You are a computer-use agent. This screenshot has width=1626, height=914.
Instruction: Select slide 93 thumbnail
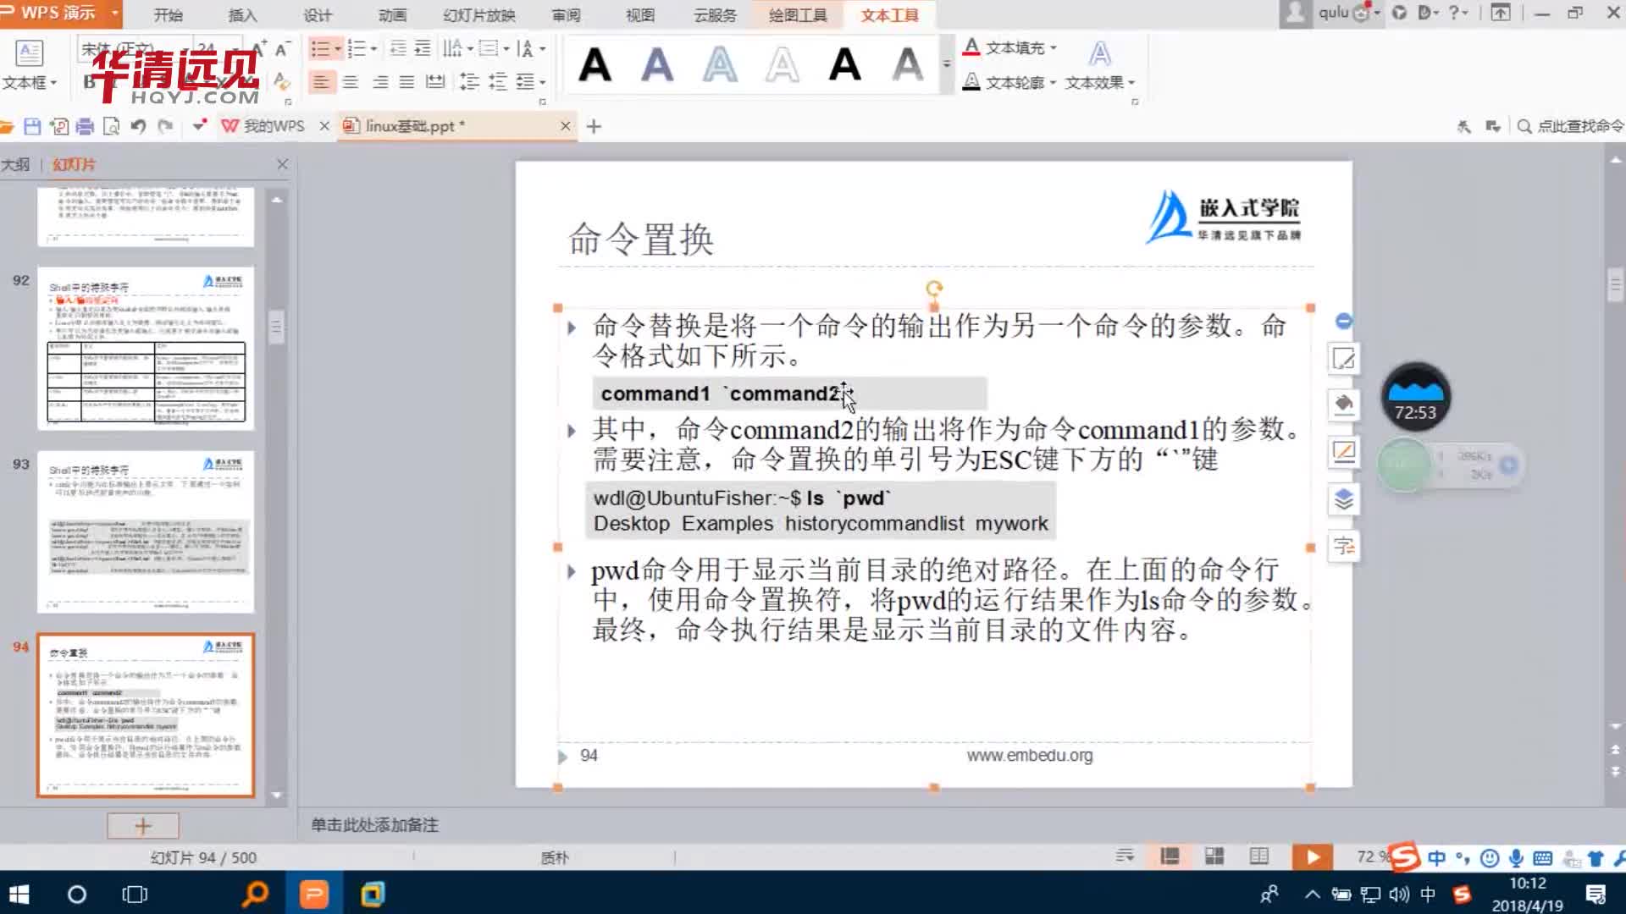click(146, 531)
